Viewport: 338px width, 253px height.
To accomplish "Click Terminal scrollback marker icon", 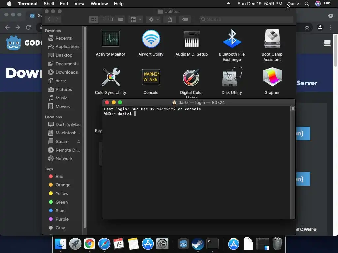I will (x=293, y=109).
